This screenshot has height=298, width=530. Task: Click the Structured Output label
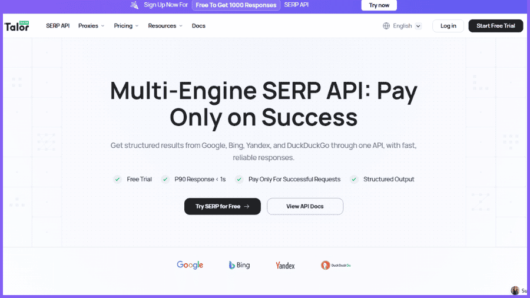389,180
